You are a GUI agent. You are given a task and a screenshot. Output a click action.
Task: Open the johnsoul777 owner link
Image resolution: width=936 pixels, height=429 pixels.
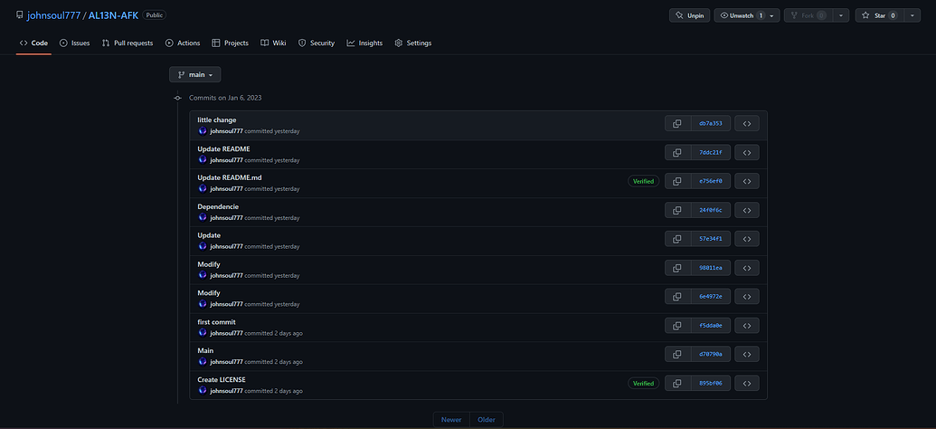point(54,15)
